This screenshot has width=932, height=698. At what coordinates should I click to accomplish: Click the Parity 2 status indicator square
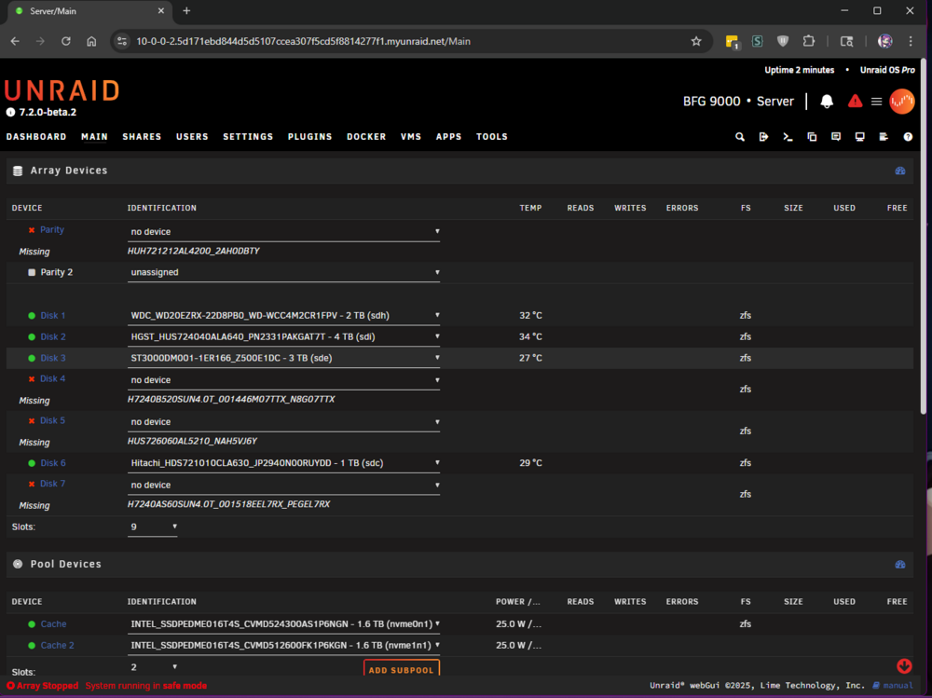pyautogui.click(x=32, y=272)
